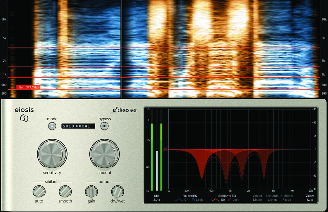Click the eiosis logo
This screenshot has height=212, width=328.
[x=24, y=114]
